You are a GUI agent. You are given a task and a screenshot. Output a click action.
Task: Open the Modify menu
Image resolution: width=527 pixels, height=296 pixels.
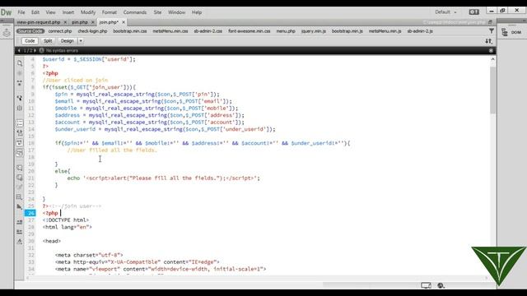tap(88, 12)
